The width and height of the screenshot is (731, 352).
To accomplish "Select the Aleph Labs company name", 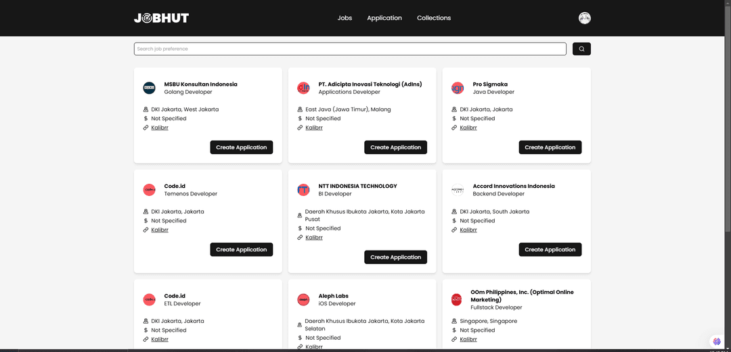I will coord(333,296).
